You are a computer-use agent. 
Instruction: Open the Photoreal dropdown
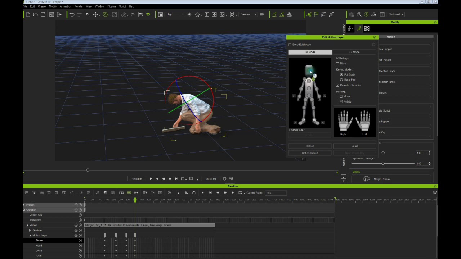396,14
